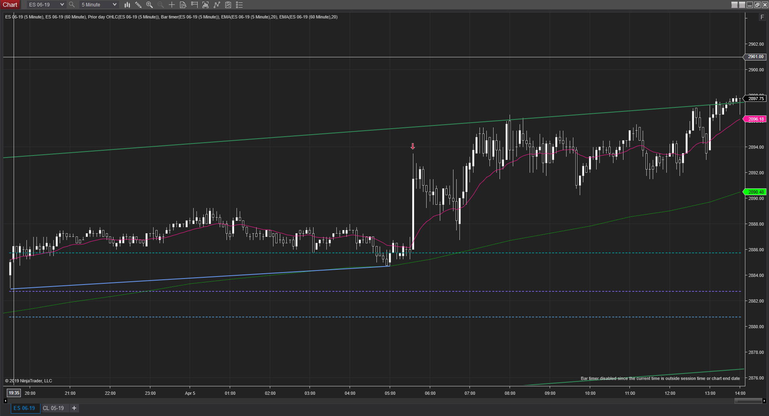Viewport: 769px width, 416px height.
Task: Click the bar timer disabled message
Action: click(x=660, y=378)
